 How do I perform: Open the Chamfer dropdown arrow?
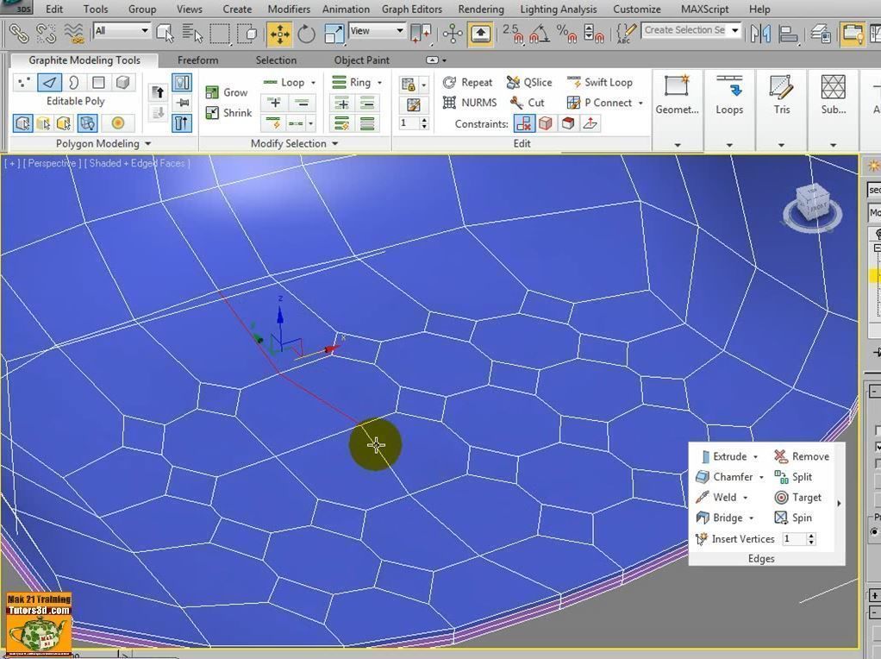pyautogui.click(x=761, y=477)
